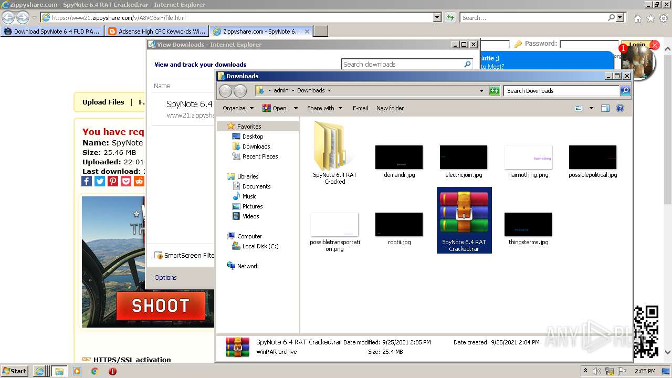The image size is (672, 378).
Task: Open Videos library
Action: tap(250, 216)
